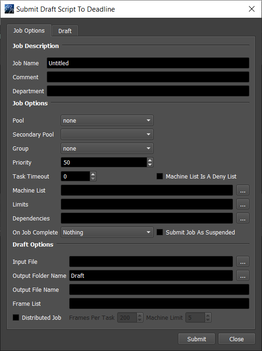Screen dimensions: 262x351
Task: Click the Close button at bottom
Action: coord(236,339)
